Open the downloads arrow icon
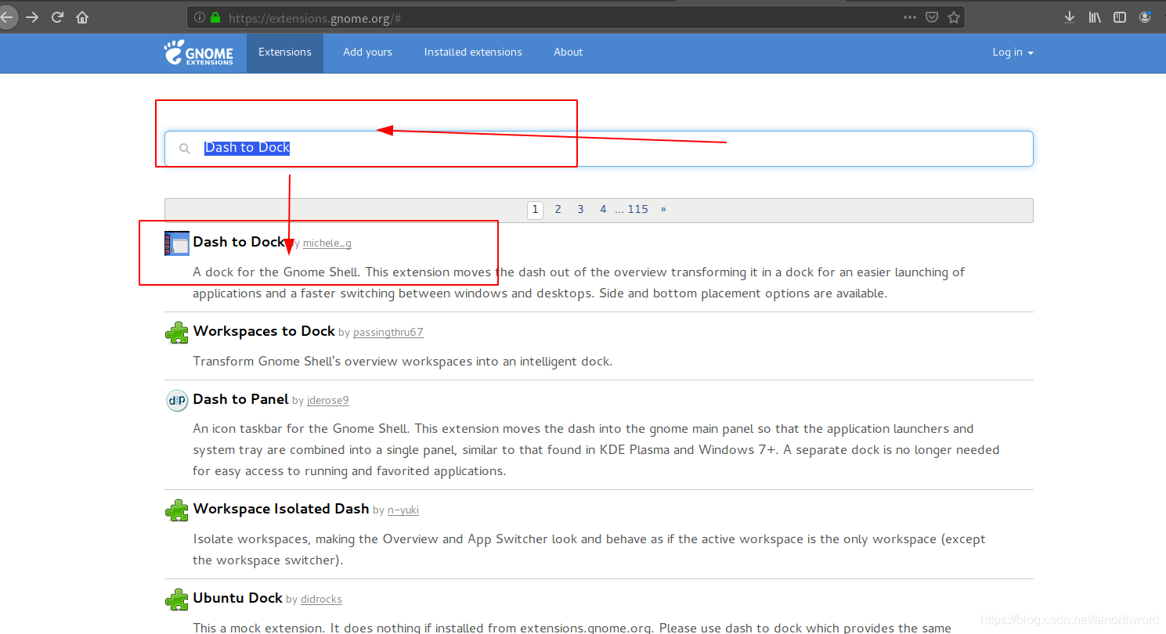1166x634 pixels. (x=1070, y=17)
